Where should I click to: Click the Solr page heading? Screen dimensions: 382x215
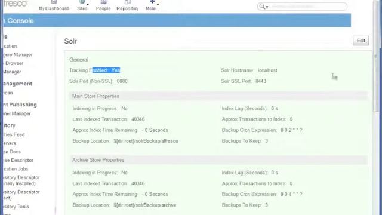[70, 41]
